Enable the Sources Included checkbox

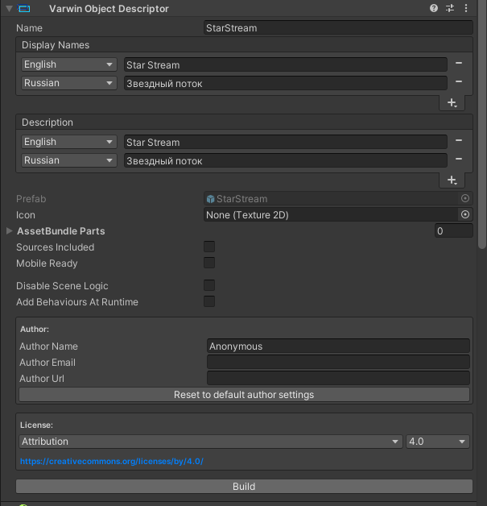click(209, 247)
